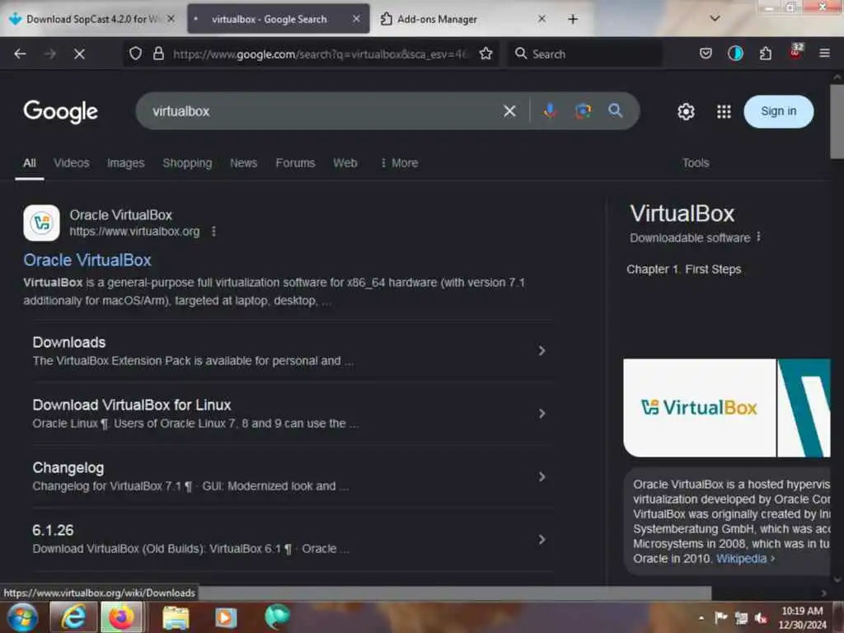844x633 pixels.
Task: Select the Forums search tab
Action: 295,163
